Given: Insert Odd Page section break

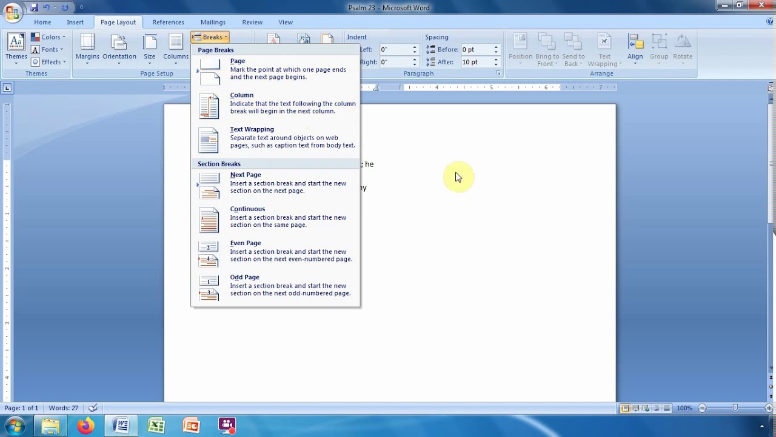Looking at the screenshot, I should [x=276, y=286].
